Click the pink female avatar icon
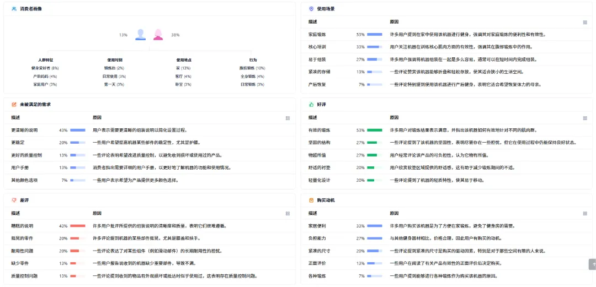596x287 pixels. click(x=158, y=35)
